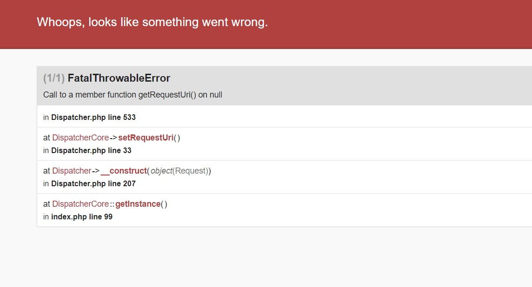Click 'Dispatcher.php line 33' file reference
The height and width of the screenshot is (287, 532).
91,151
